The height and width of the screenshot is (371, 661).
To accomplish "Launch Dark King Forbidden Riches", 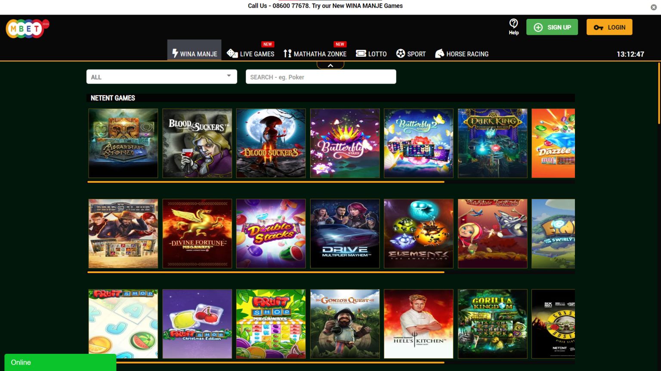I will [x=492, y=143].
